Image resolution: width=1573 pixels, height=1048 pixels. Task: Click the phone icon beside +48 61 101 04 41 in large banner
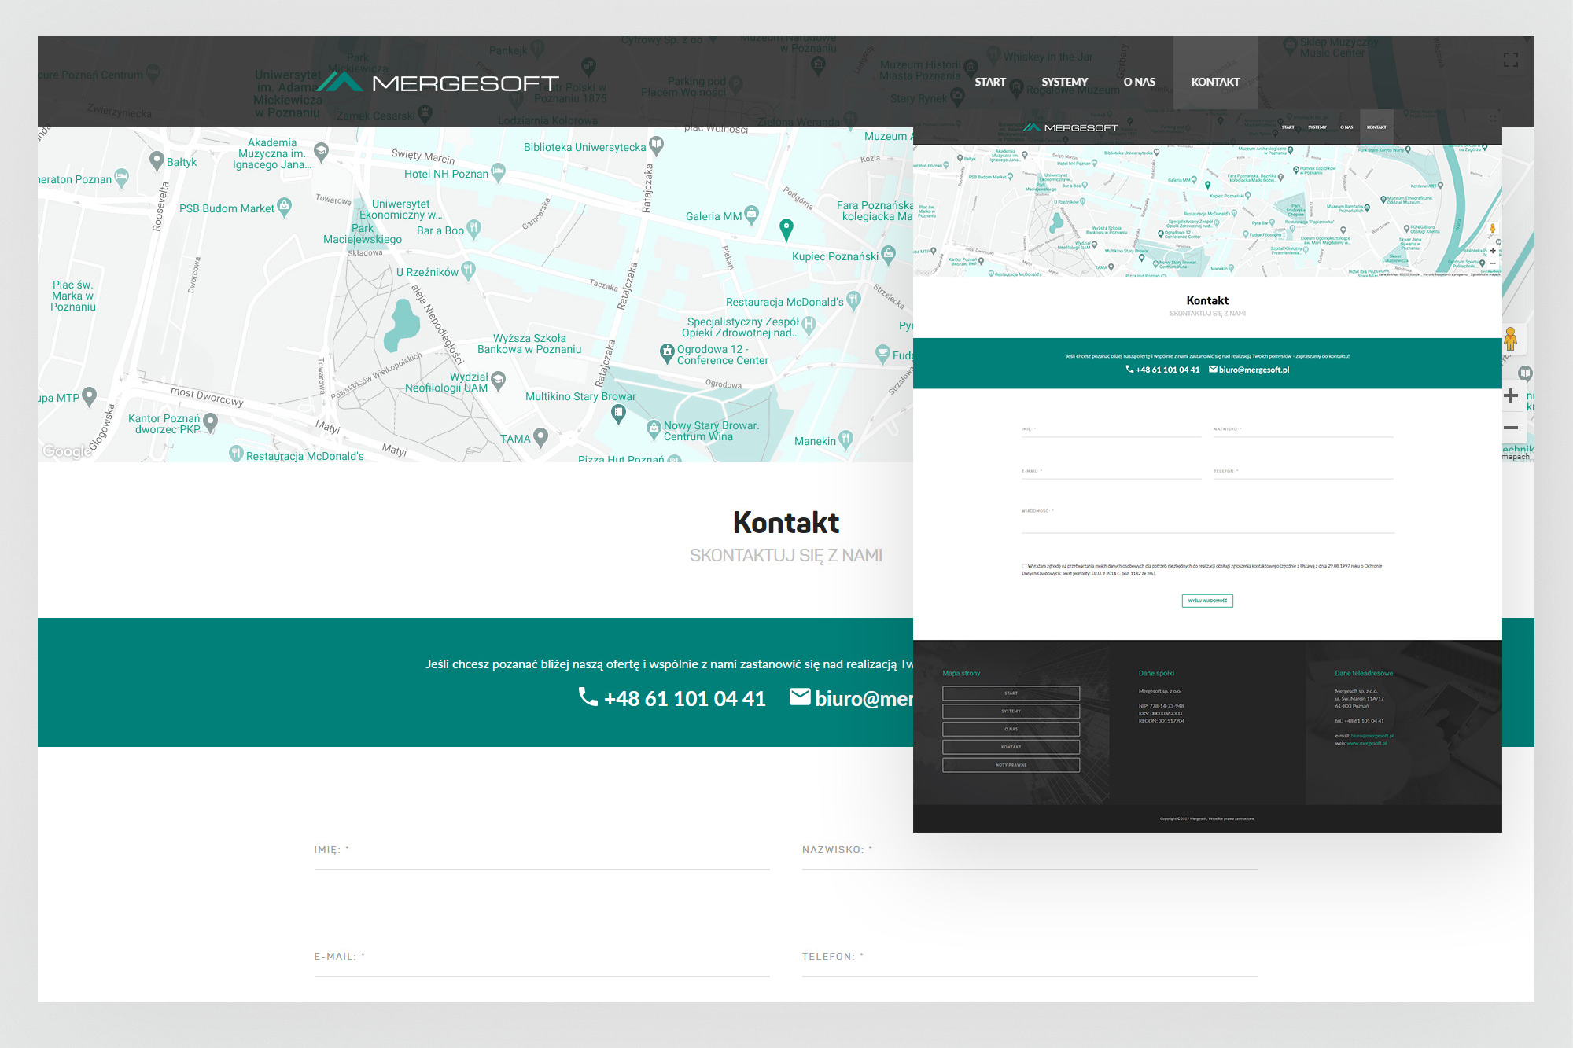(x=588, y=697)
